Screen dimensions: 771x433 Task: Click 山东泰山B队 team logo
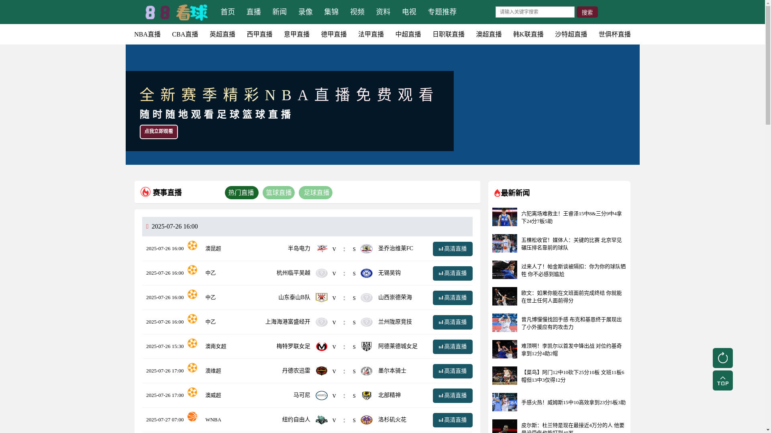(x=322, y=297)
